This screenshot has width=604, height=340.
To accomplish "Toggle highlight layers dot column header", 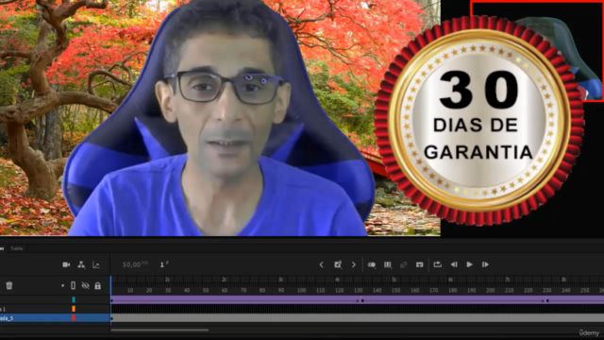I will tap(62, 286).
